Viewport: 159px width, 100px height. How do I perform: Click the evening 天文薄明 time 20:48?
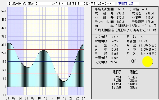click(114, 62)
